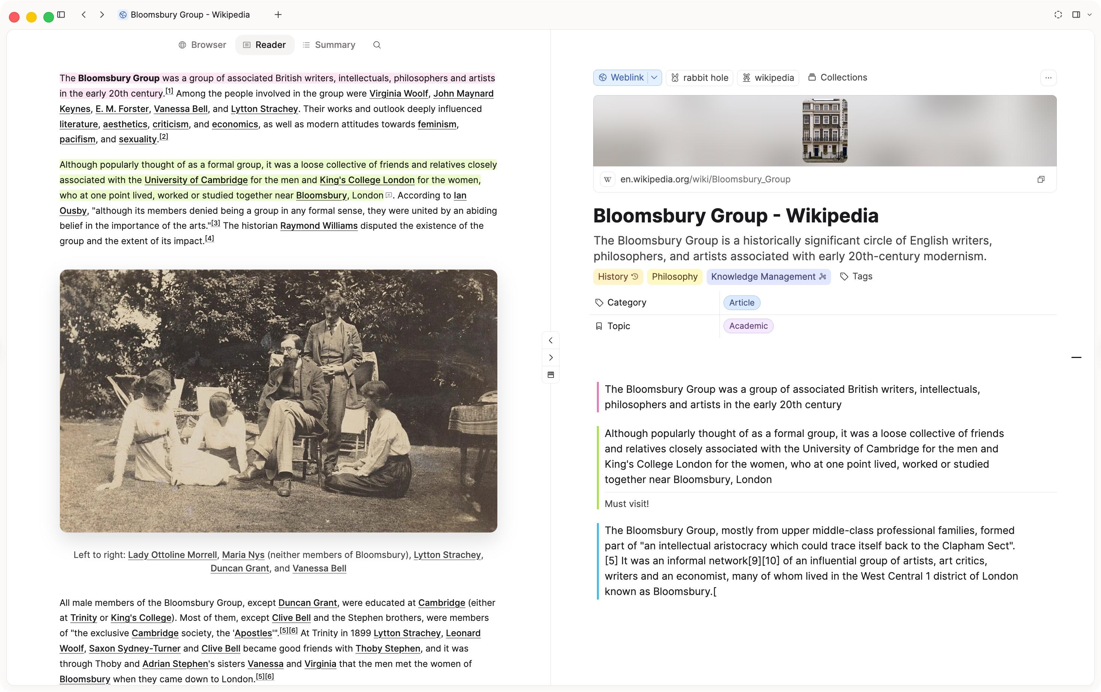Go forward with the right arrow
Viewport: 1101px width, 692px height.
coord(102,15)
